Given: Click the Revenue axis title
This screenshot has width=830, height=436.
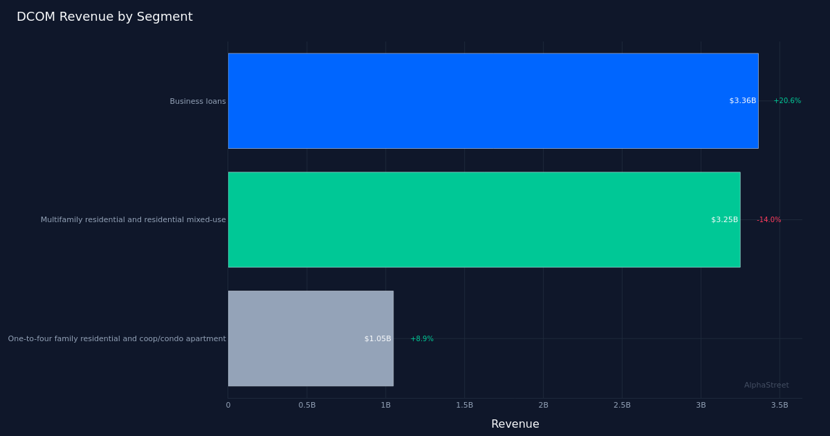Looking at the screenshot, I should click(515, 424).
